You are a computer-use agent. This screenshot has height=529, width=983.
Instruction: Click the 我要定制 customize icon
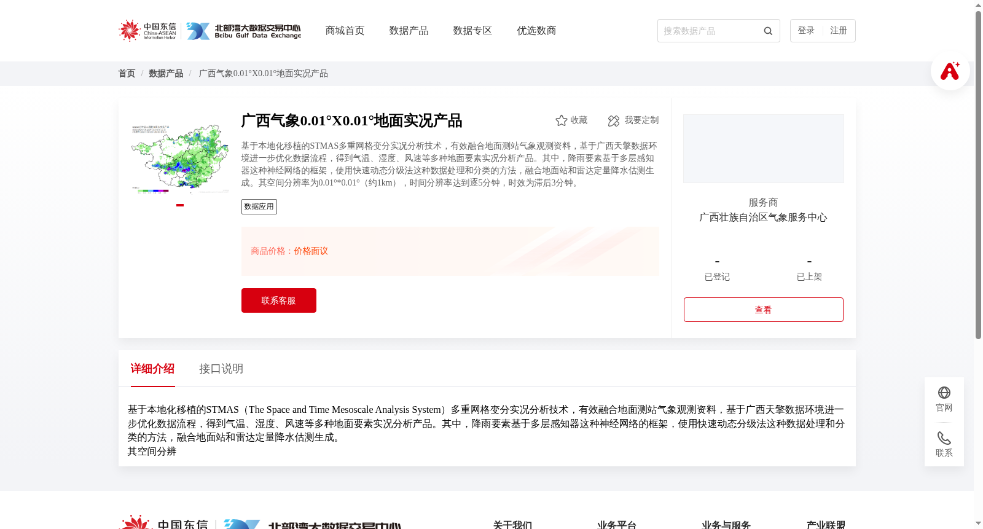613,120
